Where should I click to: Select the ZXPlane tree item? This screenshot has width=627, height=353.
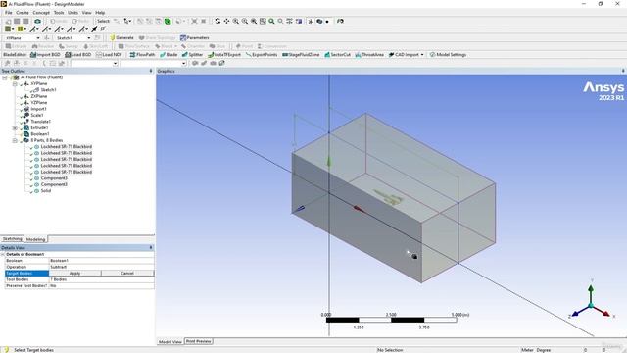tap(39, 96)
